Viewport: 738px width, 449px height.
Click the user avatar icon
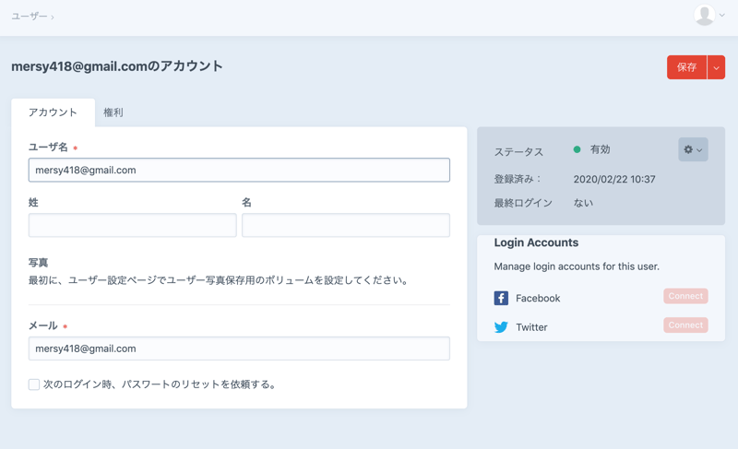tap(704, 15)
